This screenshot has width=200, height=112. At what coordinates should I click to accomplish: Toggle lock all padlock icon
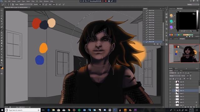point(180,79)
